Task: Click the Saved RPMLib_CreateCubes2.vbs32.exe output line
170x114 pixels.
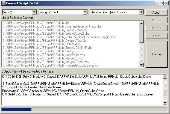Action: click(77, 94)
